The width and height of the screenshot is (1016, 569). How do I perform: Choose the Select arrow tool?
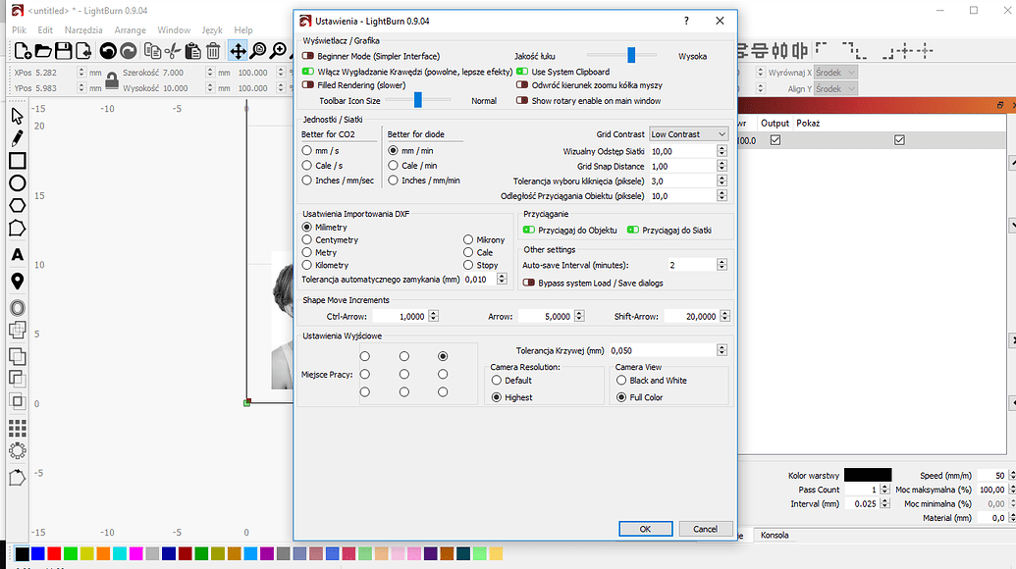[x=17, y=116]
